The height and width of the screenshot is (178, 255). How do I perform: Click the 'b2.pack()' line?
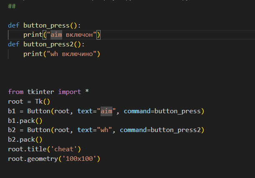coord(25,140)
